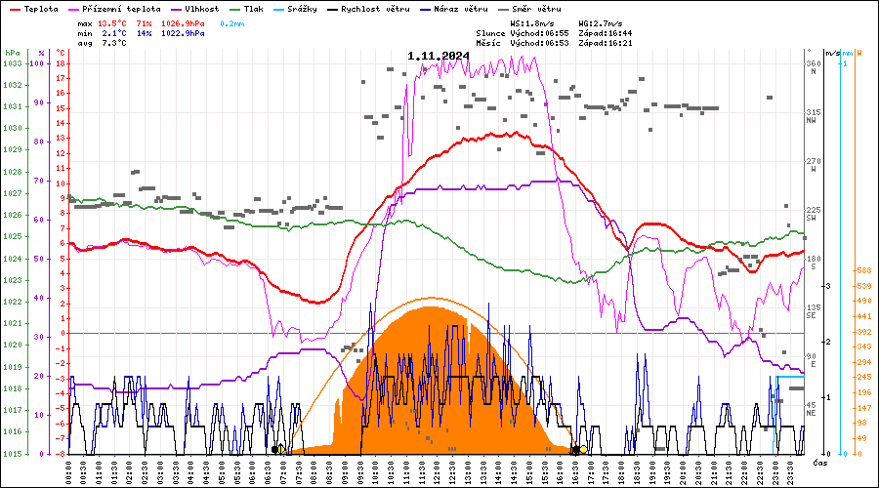Image resolution: width=879 pixels, height=488 pixels.
Task: Click the sunset sun icon near 16:30
Action: pos(580,449)
